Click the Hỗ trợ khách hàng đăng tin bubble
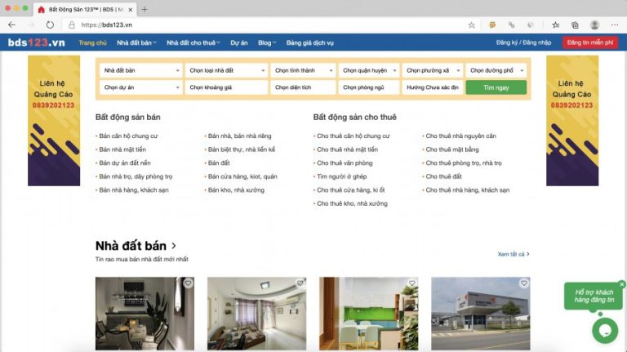This screenshot has width=627, height=352. coord(594,296)
